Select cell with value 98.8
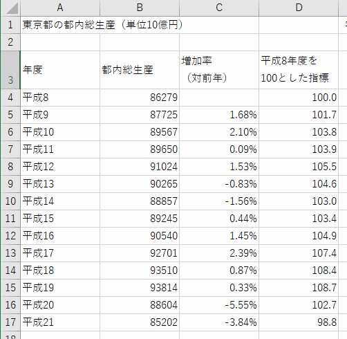Viewport: 347px width, 339px height. tap(299, 322)
